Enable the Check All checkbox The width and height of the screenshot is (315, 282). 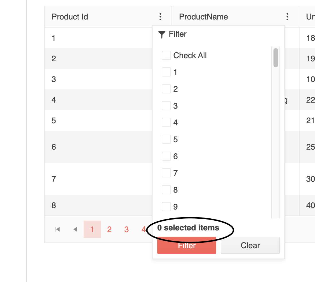click(166, 55)
